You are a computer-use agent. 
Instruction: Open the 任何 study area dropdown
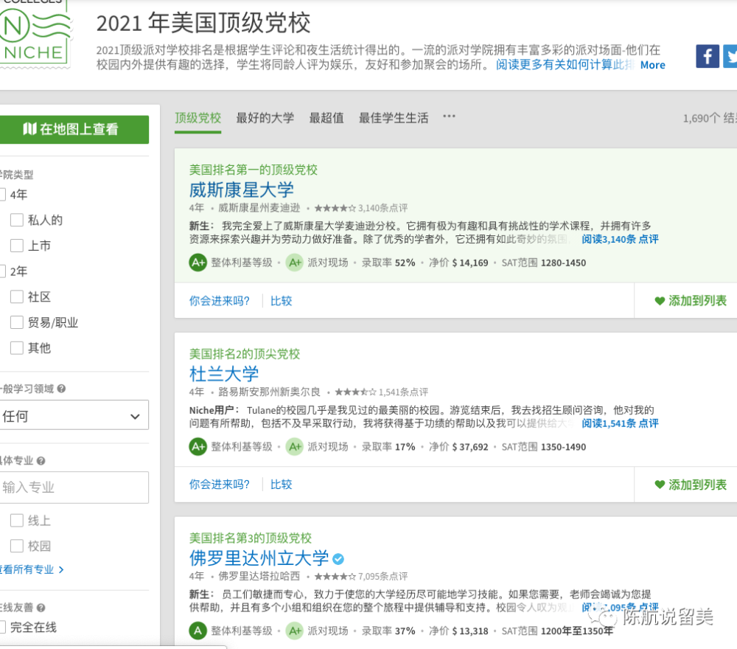point(73,415)
